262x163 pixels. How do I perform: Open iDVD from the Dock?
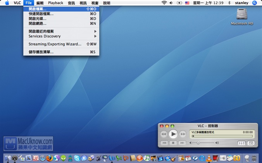[x=167, y=158]
